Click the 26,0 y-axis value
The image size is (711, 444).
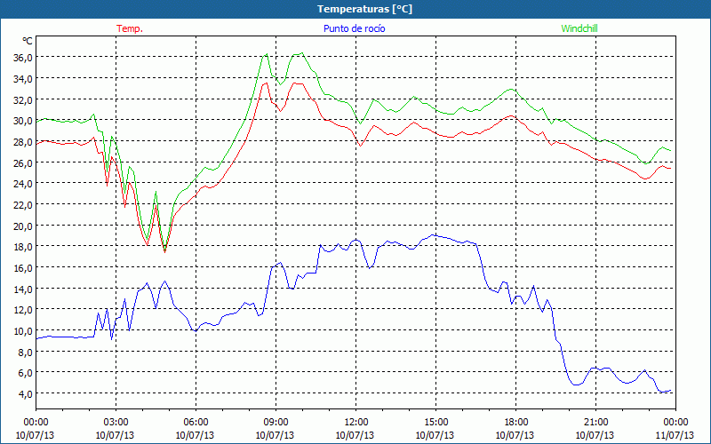pos(23,163)
